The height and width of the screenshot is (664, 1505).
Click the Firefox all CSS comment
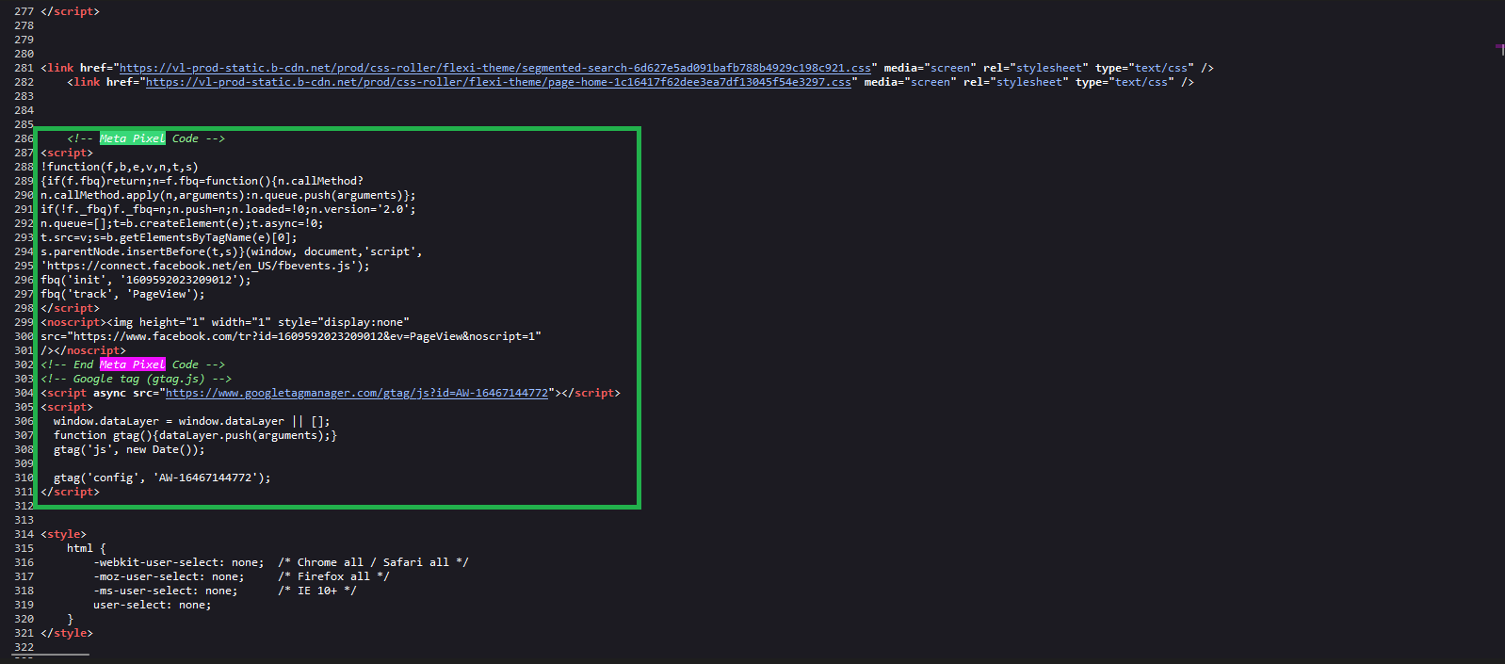[x=333, y=576]
